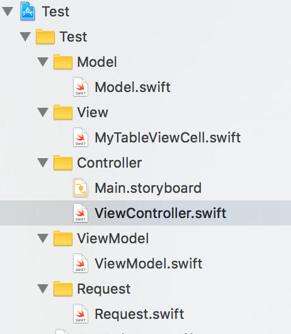Click the Test Xcode project icon
Image resolution: width=291 pixels, height=334 pixels.
pos(28,11)
